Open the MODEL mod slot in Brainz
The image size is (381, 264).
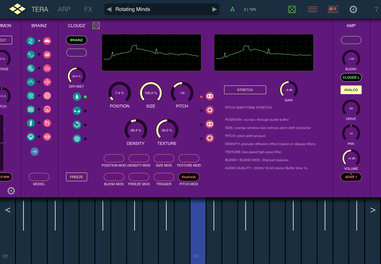39,177
